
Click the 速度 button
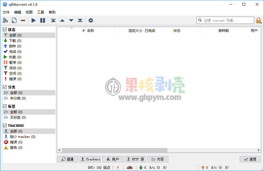pyautogui.click(x=250, y=159)
